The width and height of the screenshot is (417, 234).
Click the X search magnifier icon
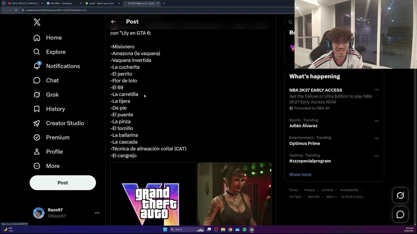(x=290, y=22)
